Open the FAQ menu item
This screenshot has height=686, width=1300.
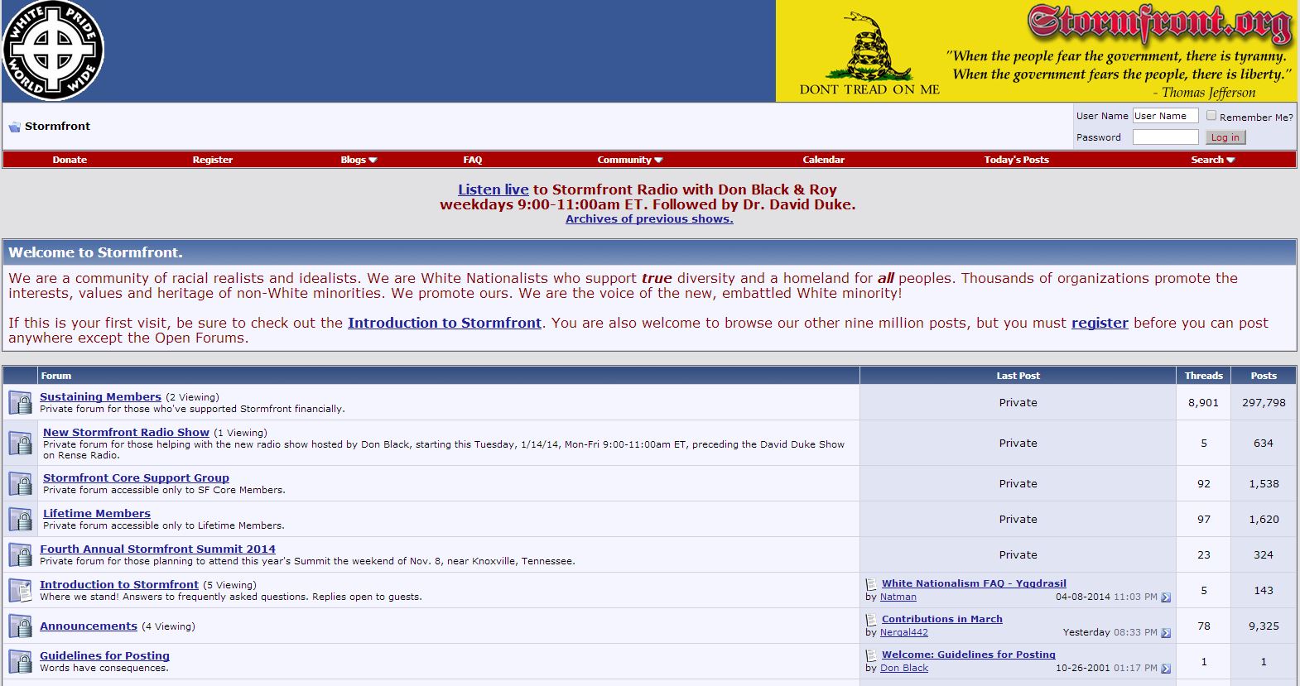click(473, 160)
